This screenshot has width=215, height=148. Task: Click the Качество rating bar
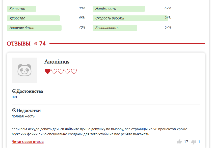(x=21, y=9)
